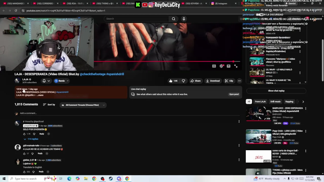The image size is (324, 182).
Task: Open the @checkthefootage link in title
Action: (92, 74)
